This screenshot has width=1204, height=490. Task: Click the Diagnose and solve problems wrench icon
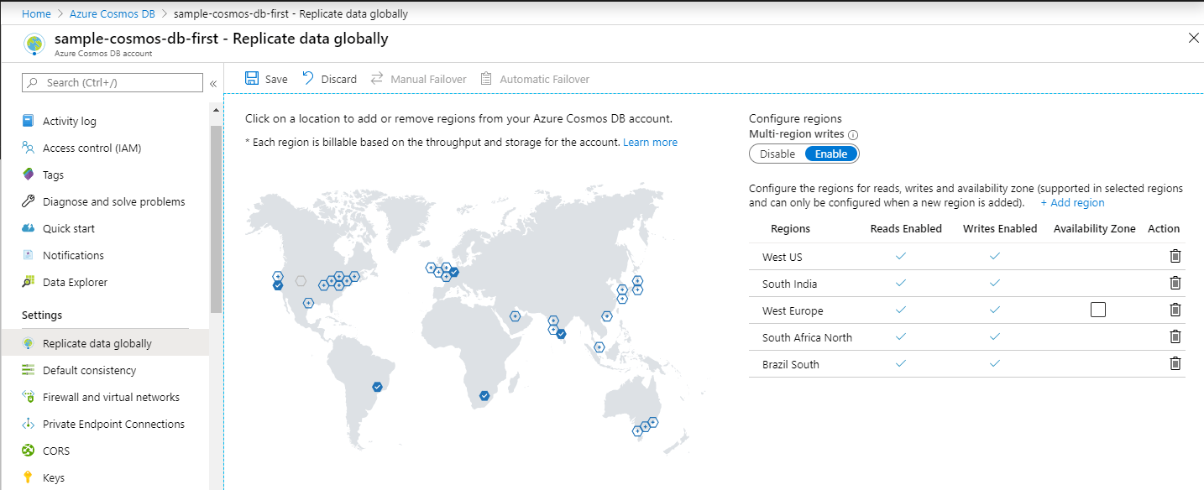pos(28,201)
